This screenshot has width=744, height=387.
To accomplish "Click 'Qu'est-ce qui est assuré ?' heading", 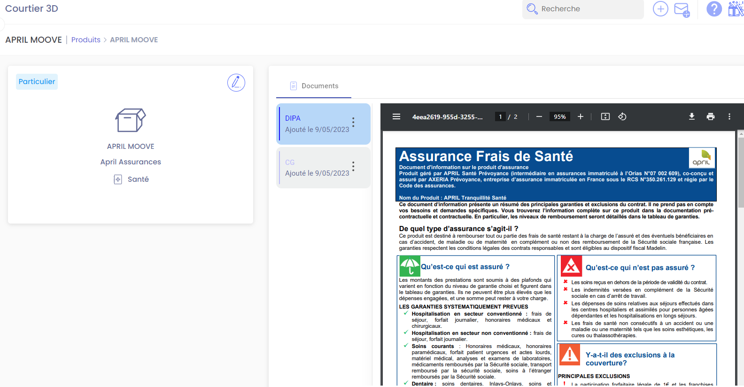I will tap(465, 267).
